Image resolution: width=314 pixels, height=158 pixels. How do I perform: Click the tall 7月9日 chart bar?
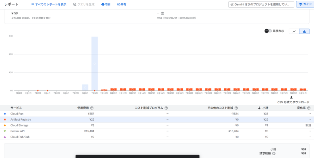coord(95,64)
